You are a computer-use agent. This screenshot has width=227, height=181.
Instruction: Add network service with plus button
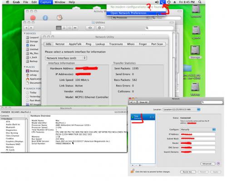133,166
